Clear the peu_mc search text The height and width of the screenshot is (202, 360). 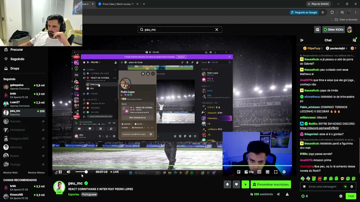217,29
